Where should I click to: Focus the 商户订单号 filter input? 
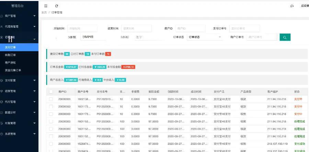point(262,37)
